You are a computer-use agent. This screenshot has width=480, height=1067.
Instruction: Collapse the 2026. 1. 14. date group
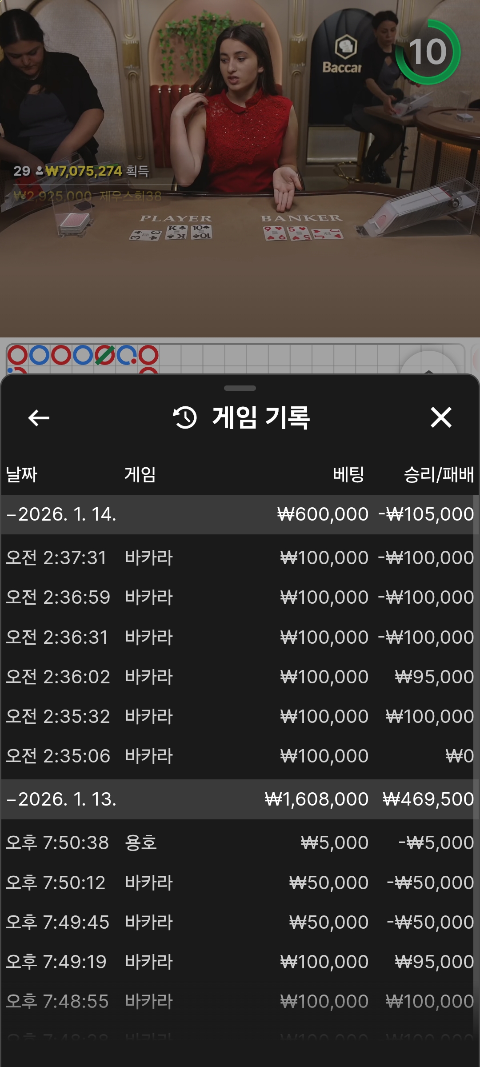[61, 514]
